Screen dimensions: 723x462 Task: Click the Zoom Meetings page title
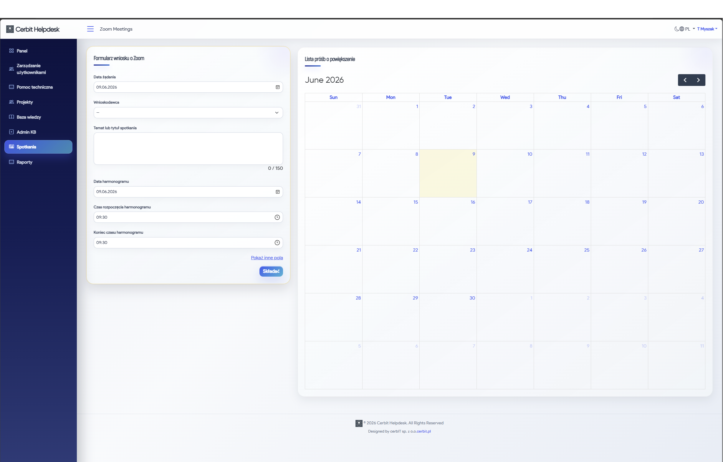click(116, 29)
